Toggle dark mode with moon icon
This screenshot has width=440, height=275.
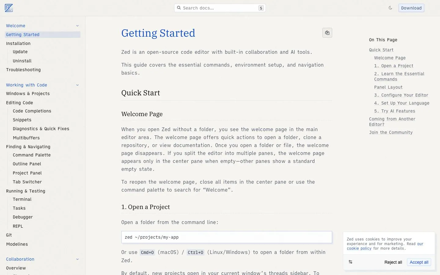(390, 8)
